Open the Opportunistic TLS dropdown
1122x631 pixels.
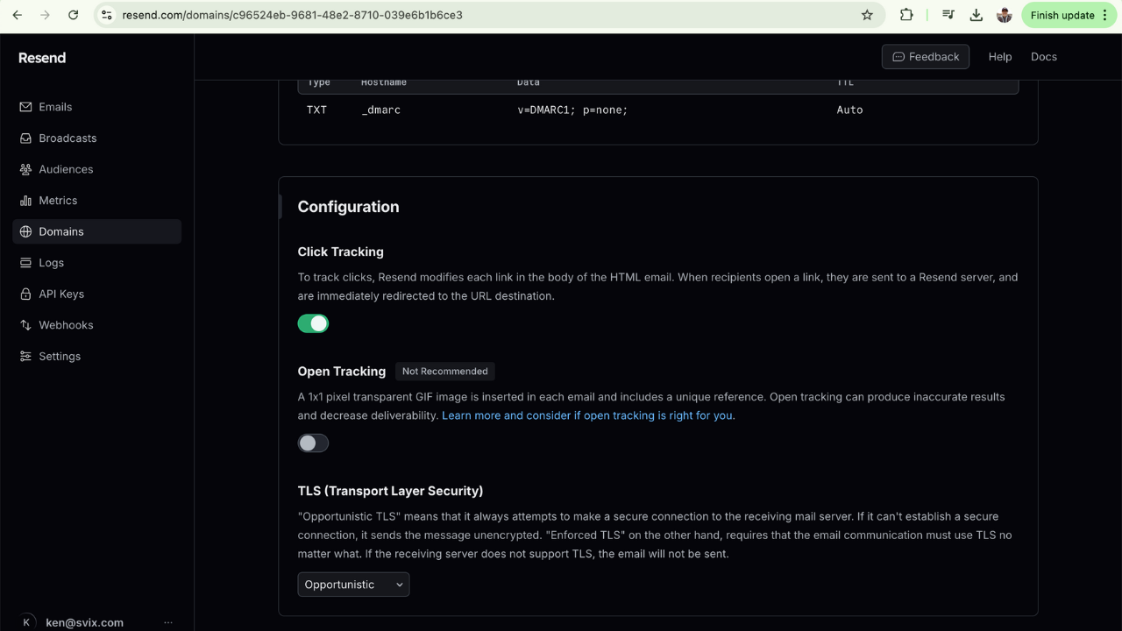353,585
